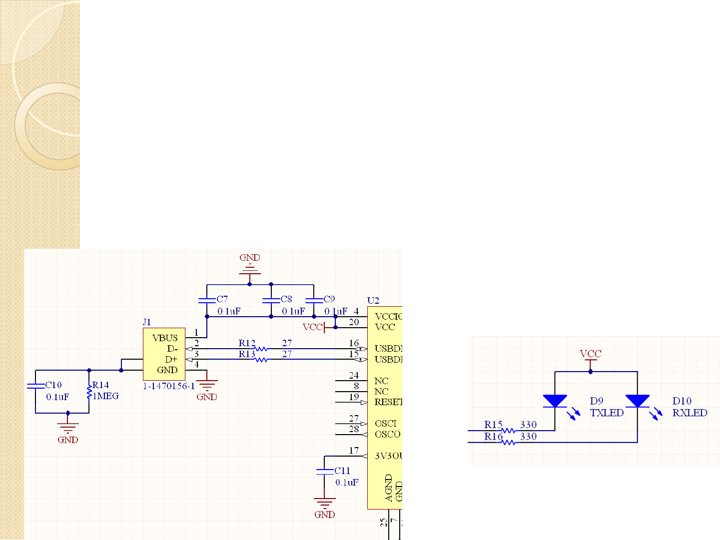Click the J1 designator label
Screen dimensions: 720x540
(x=147, y=322)
